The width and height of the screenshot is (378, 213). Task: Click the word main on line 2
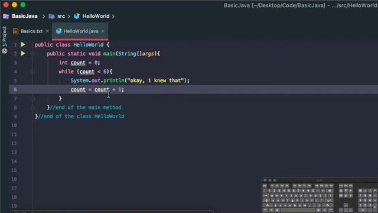coord(109,54)
